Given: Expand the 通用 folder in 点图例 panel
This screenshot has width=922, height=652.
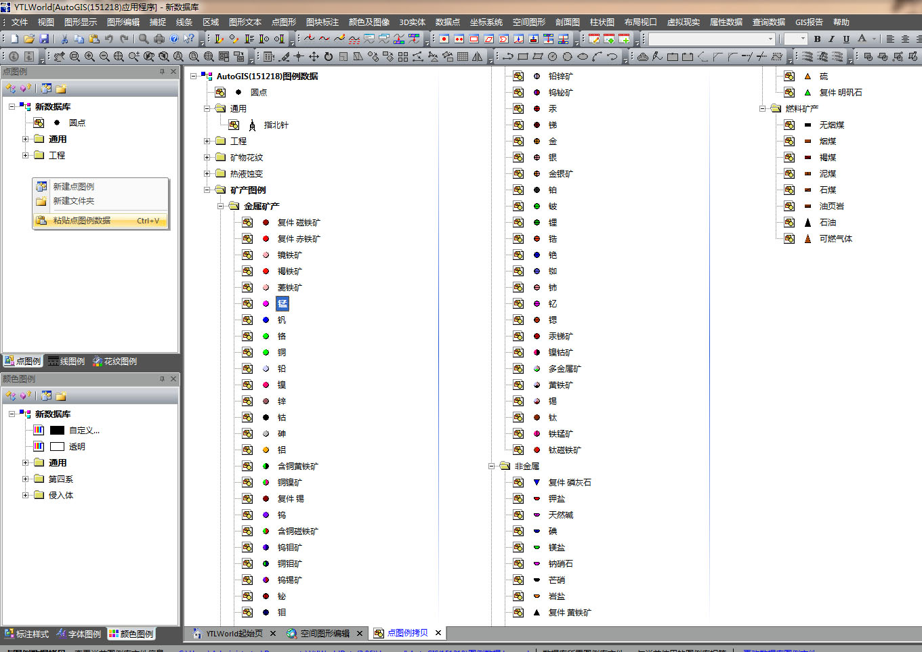Looking at the screenshot, I should (25, 139).
